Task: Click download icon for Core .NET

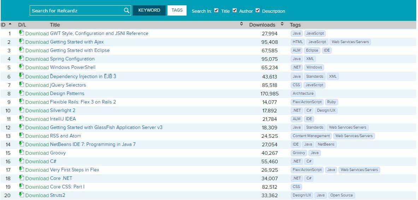Action: click(x=22, y=178)
